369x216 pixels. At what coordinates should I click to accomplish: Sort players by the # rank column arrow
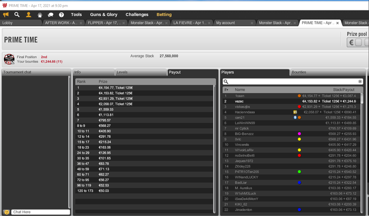(x=226, y=90)
